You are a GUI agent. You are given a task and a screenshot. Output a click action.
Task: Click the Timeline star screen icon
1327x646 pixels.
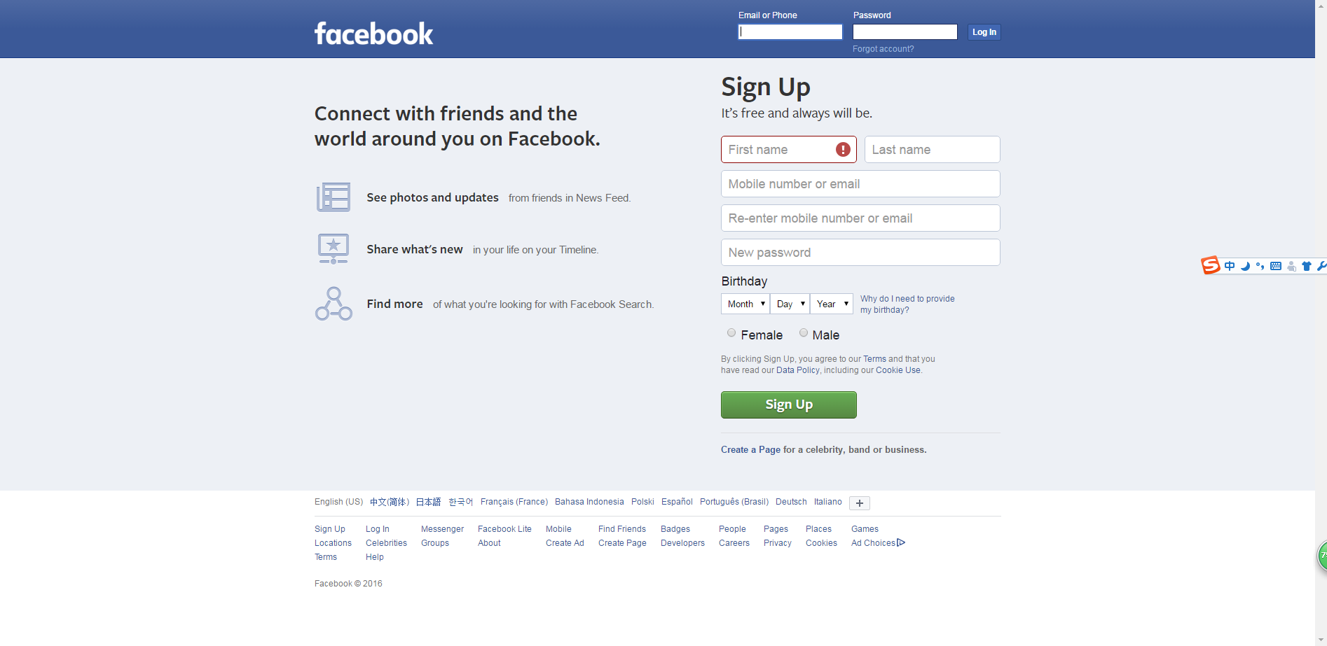tap(333, 248)
